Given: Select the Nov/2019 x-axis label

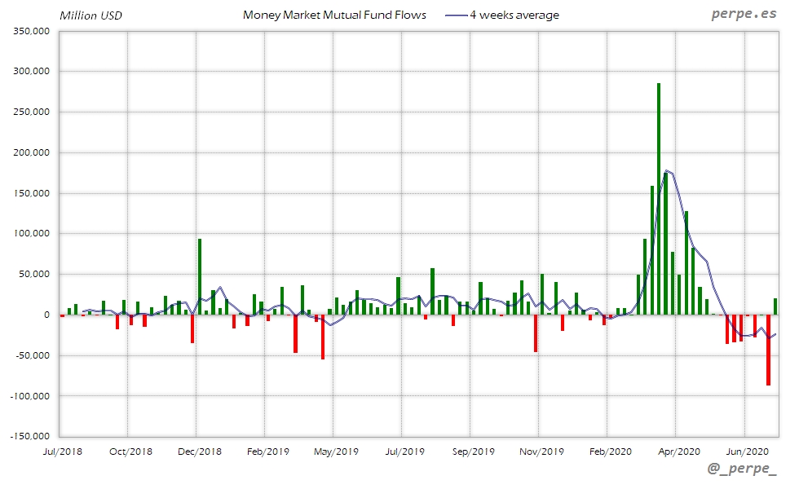Looking at the screenshot, I should [x=541, y=451].
